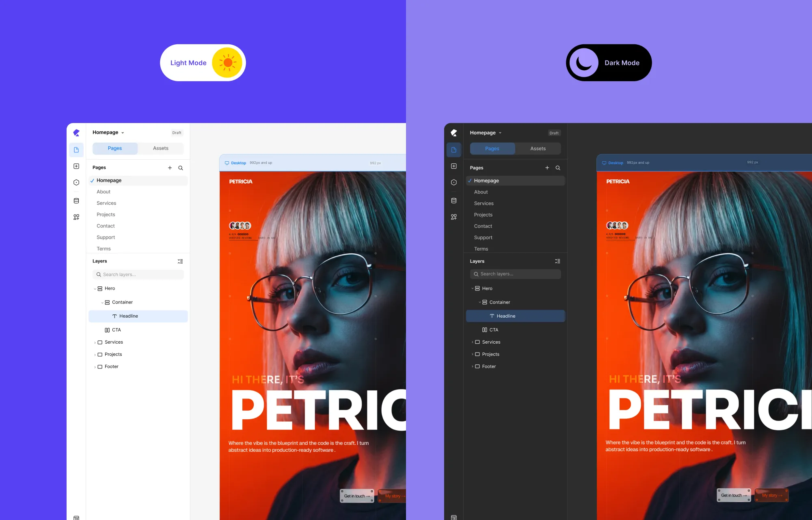Click the add element plus-box icon in dark sidebar

tap(454, 166)
